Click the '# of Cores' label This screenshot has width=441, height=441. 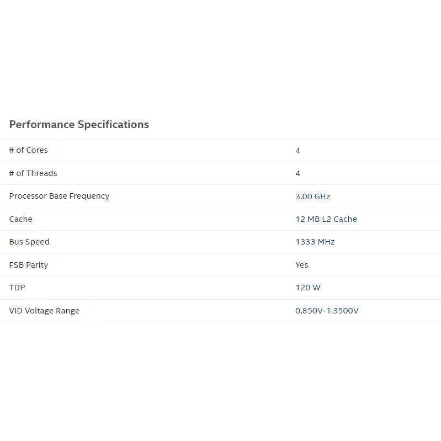(x=28, y=150)
